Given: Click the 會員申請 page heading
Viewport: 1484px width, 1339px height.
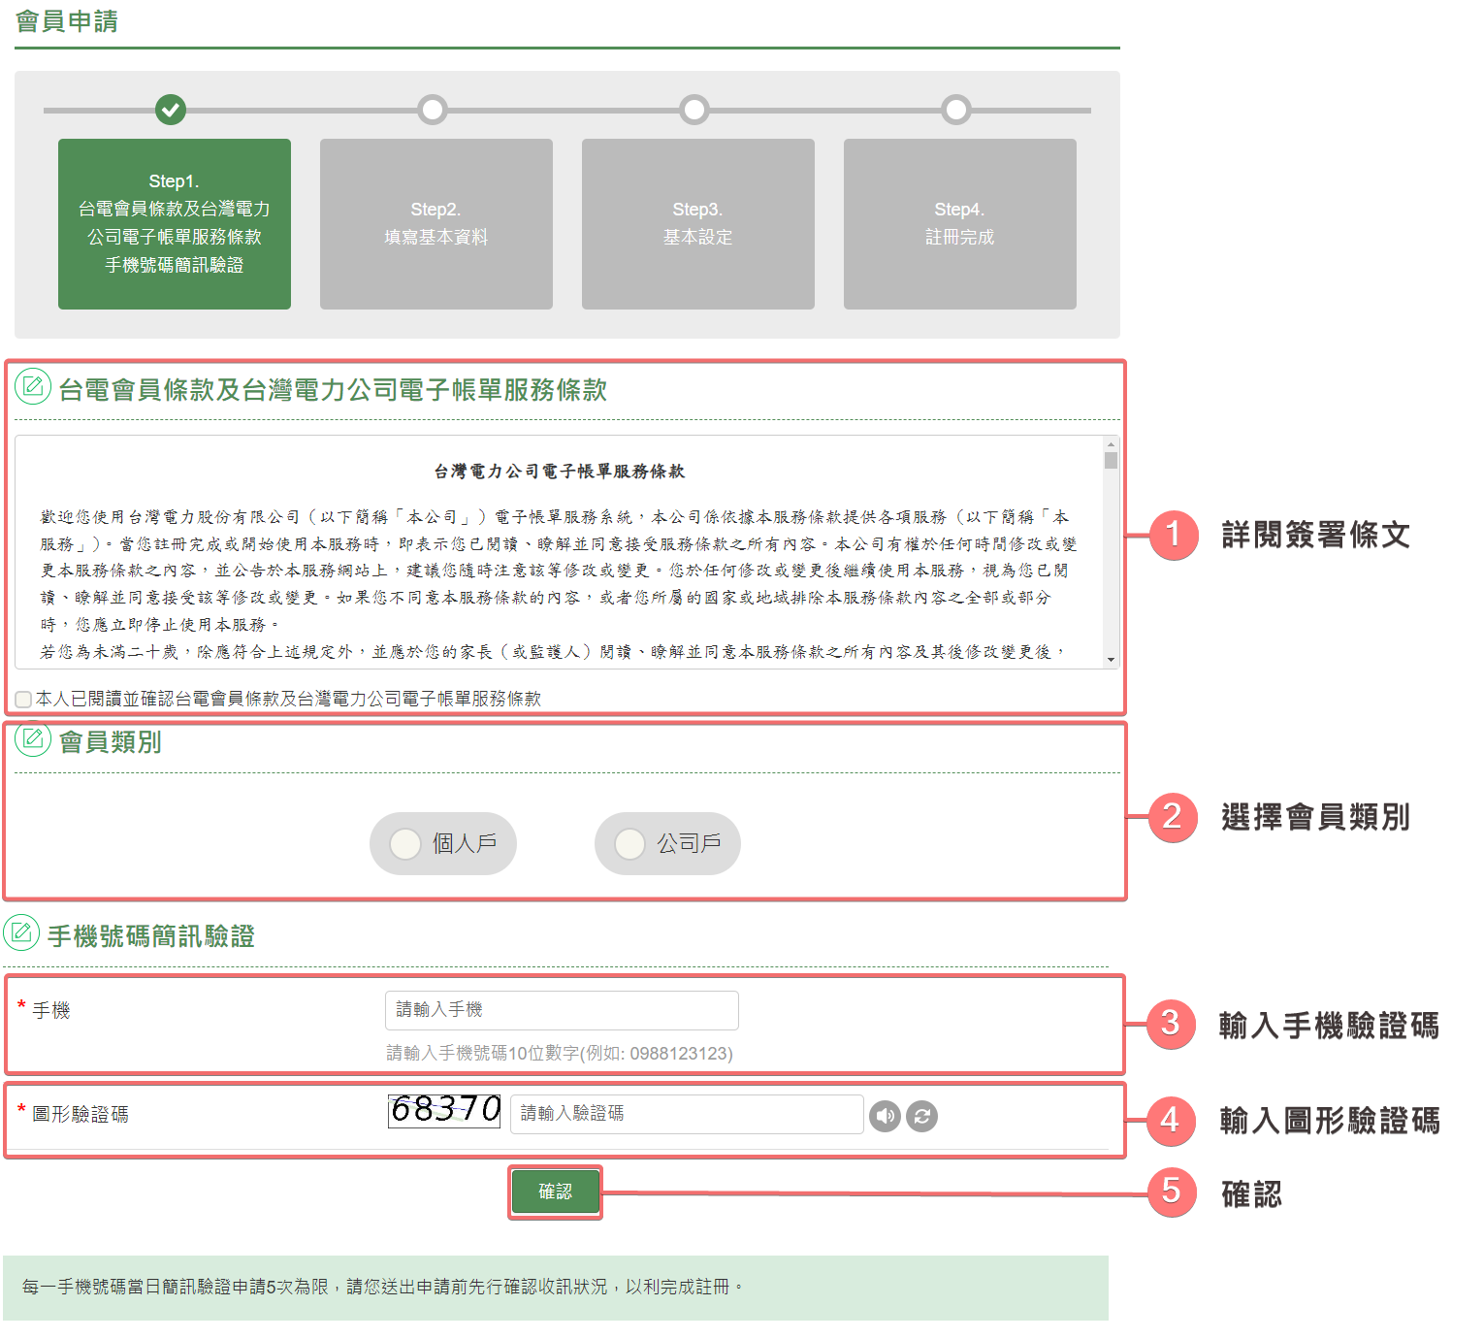Looking at the screenshot, I should point(67,21).
